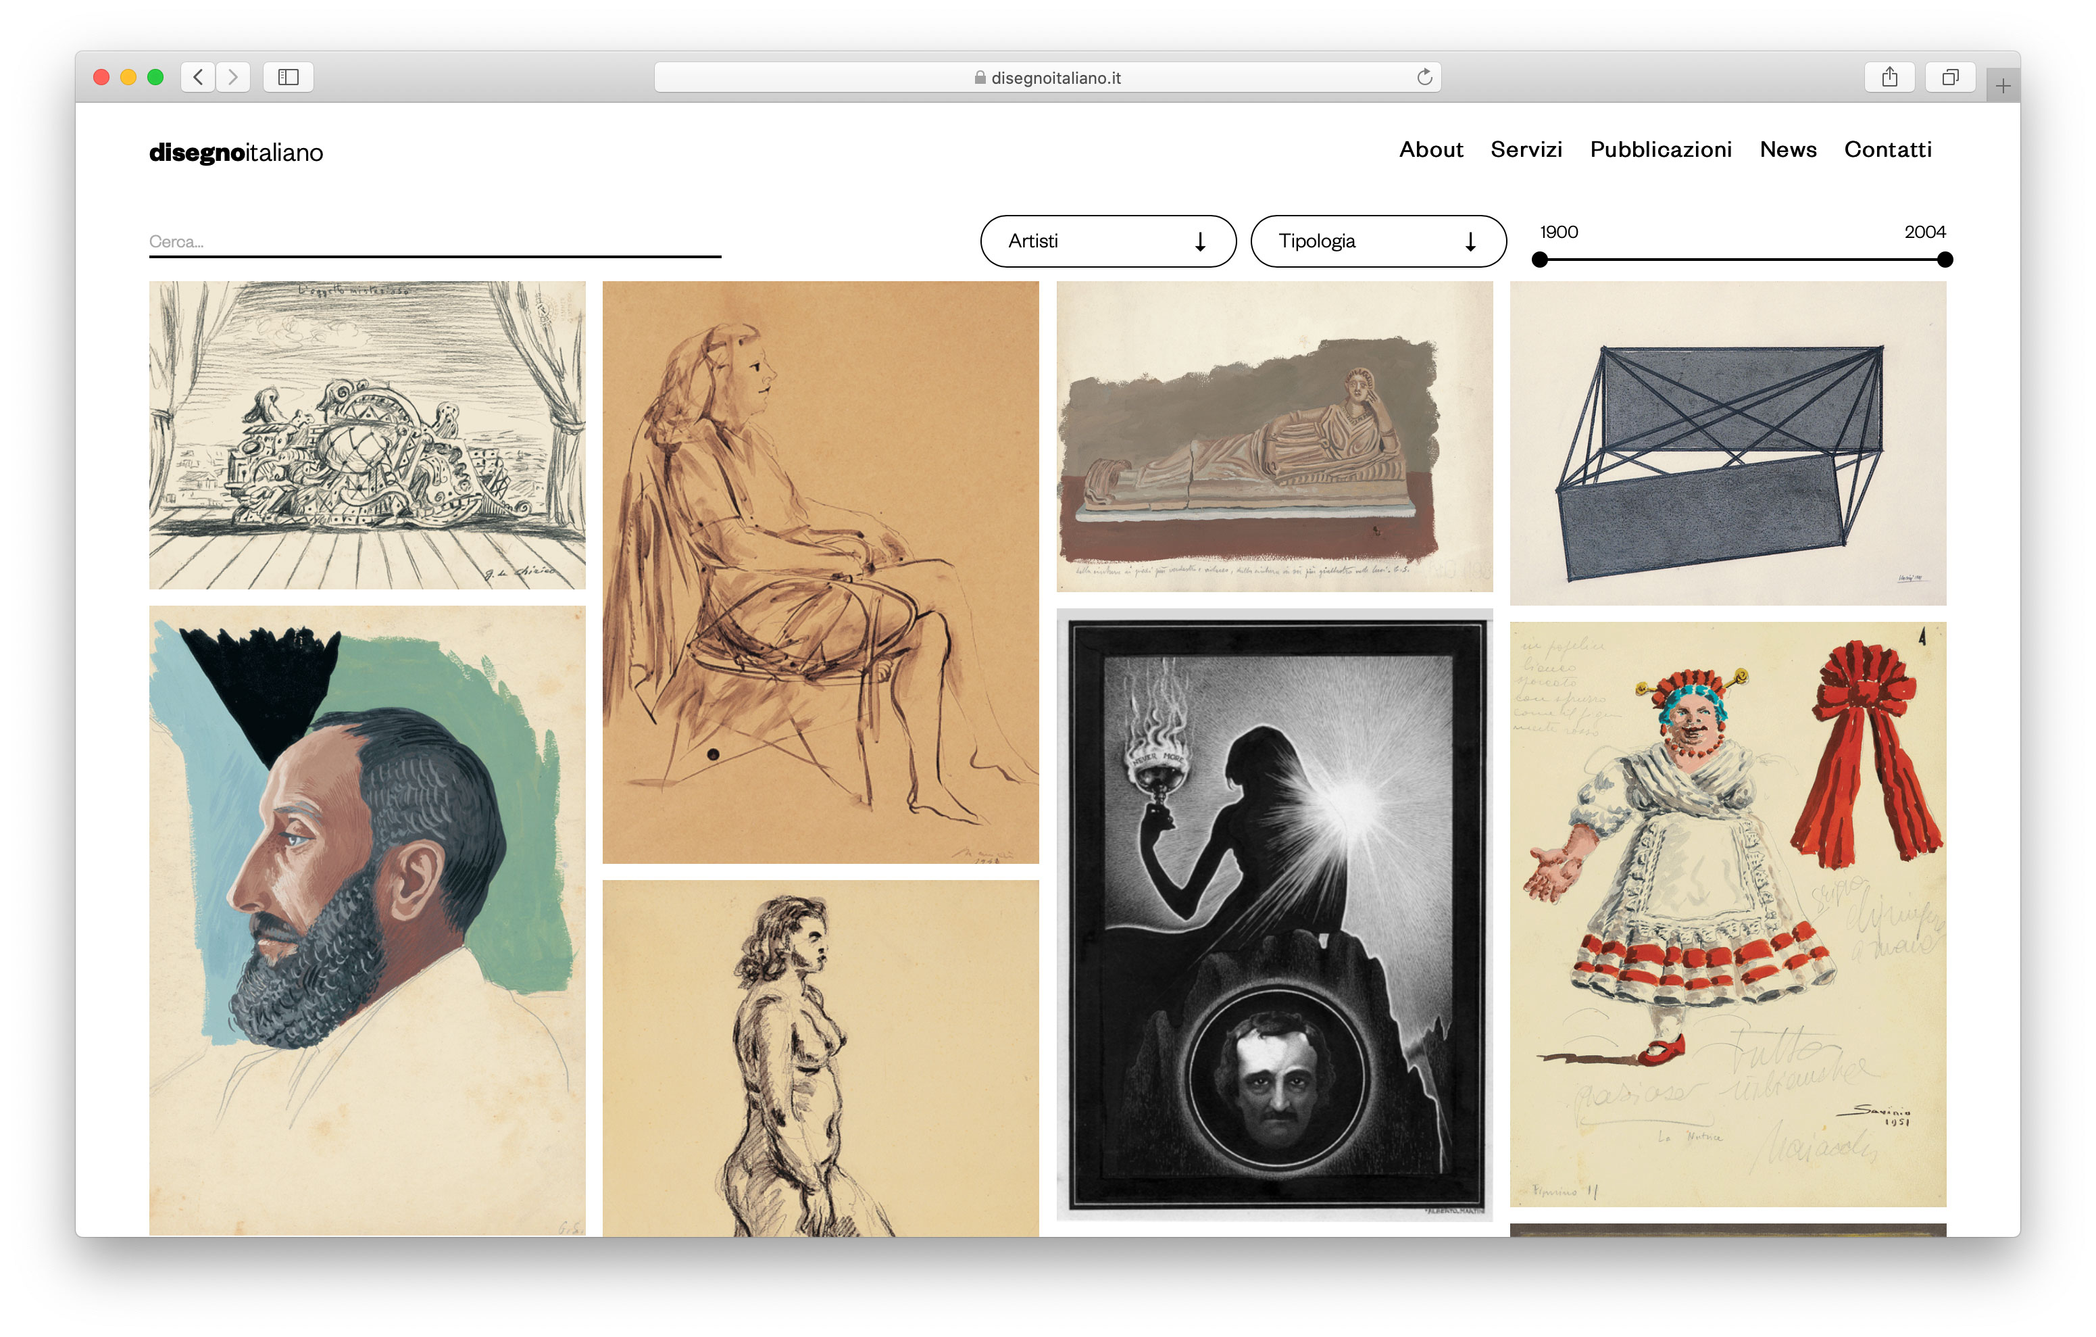This screenshot has height=1337, width=2096.
Task: Click the 1900 start year label
Action: pyautogui.click(x=1558, y=232)
